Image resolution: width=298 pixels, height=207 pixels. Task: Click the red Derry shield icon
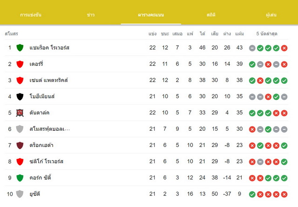click(20, 64)
